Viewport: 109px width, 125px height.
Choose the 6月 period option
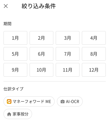(x=41, y=54)
